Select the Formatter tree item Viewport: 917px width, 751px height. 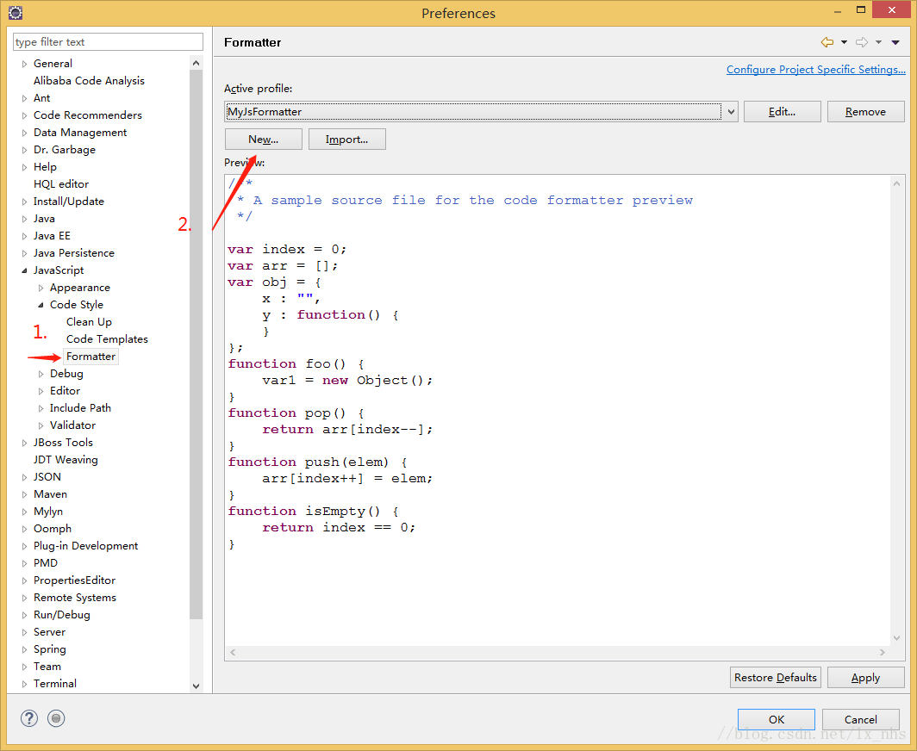pyautogui.click(x=90, y=356)
